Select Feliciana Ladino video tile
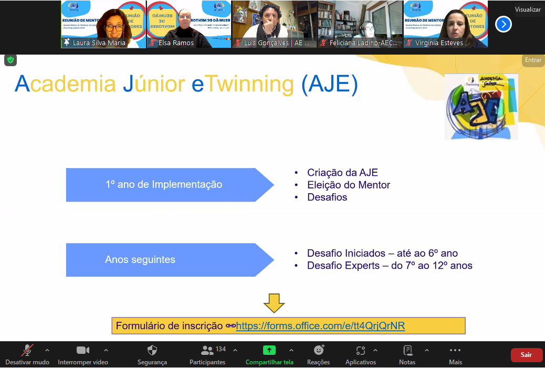Image resolution: width=545 pixels, height=368 pixels. 360,24
